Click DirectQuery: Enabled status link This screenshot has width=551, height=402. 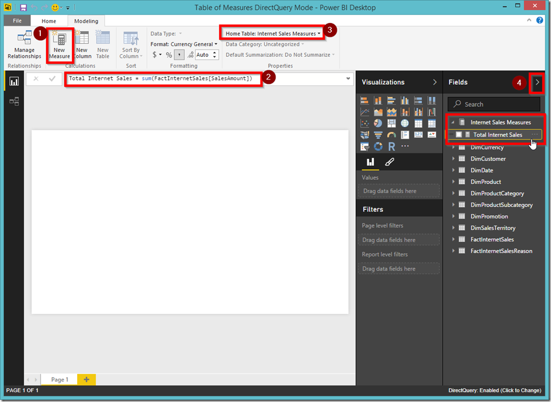click(494, 390)
